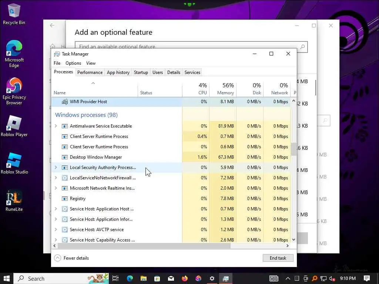The width and height of the screenshot is (379, 284).
Task: Select the Client Server Runtime Process 0.7 MB row
Action: [x=171, y=136]
